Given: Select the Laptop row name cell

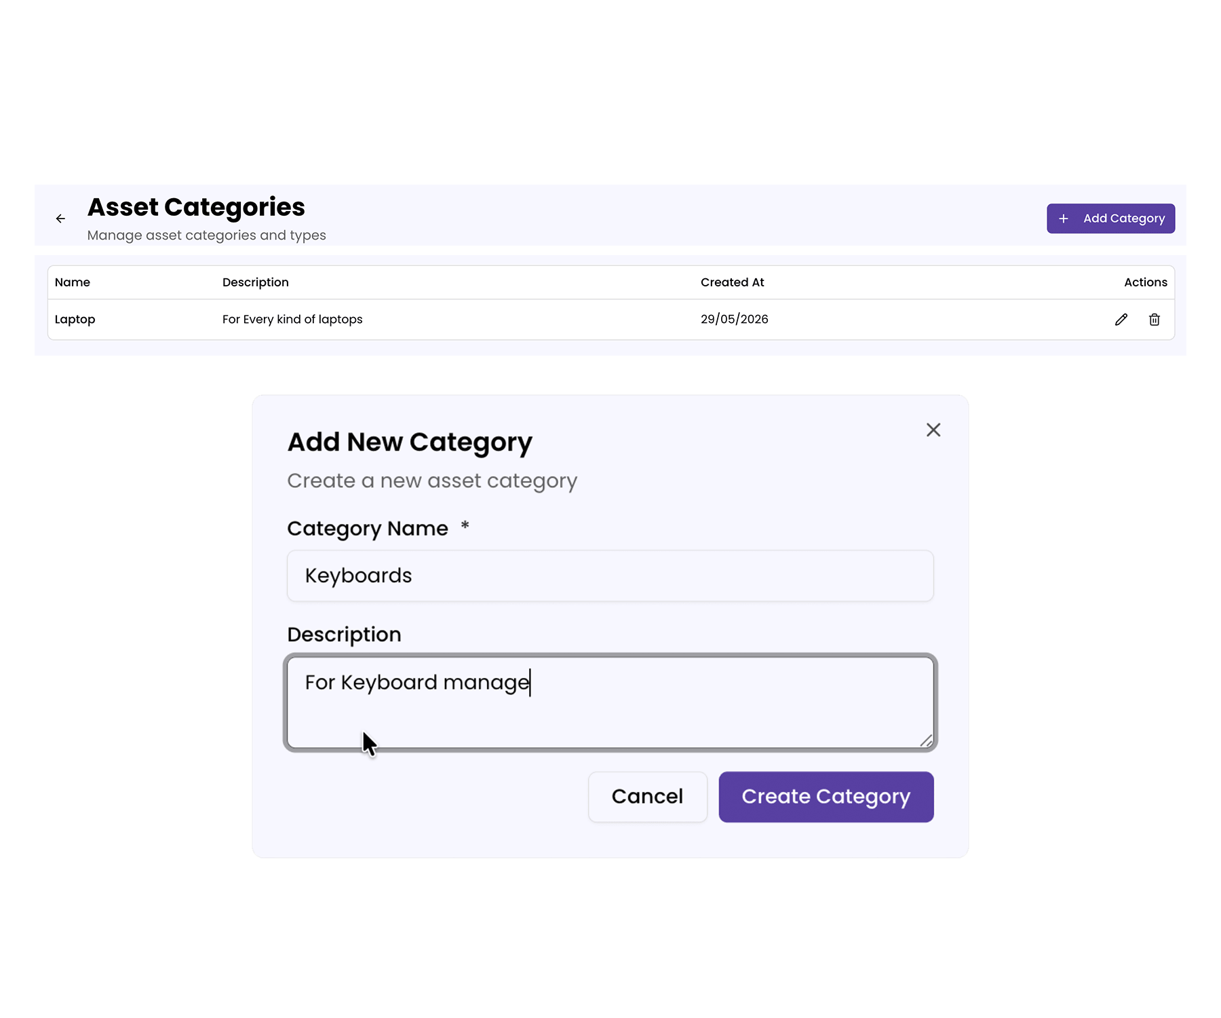Looking at the screenshot, I should [x=75, y=319].
